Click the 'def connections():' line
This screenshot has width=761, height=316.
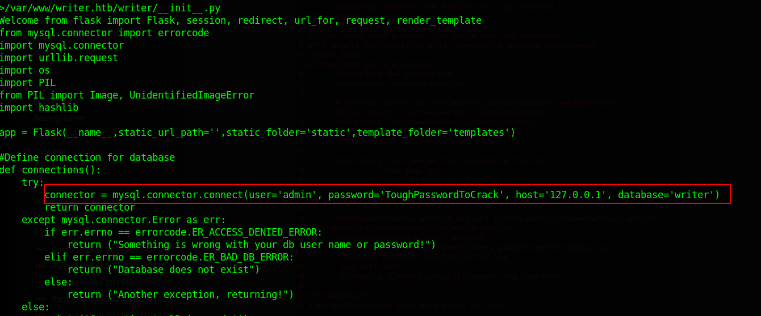(51, 170)
